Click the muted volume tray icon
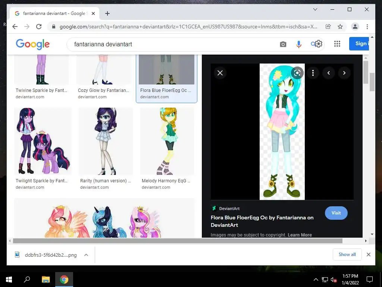The height and width of the screenshot is (287, 382). click(334, 280)
